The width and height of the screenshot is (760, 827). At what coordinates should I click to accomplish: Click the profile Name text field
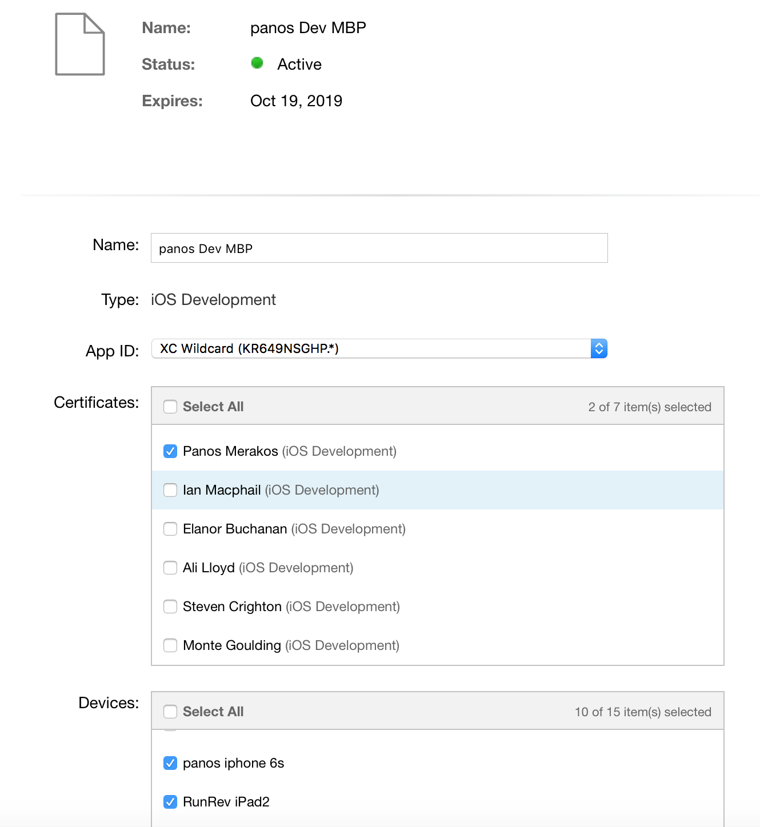[x=379, y=248]
